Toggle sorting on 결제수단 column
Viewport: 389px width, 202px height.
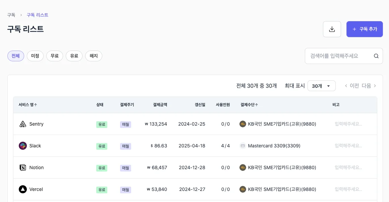249,105
